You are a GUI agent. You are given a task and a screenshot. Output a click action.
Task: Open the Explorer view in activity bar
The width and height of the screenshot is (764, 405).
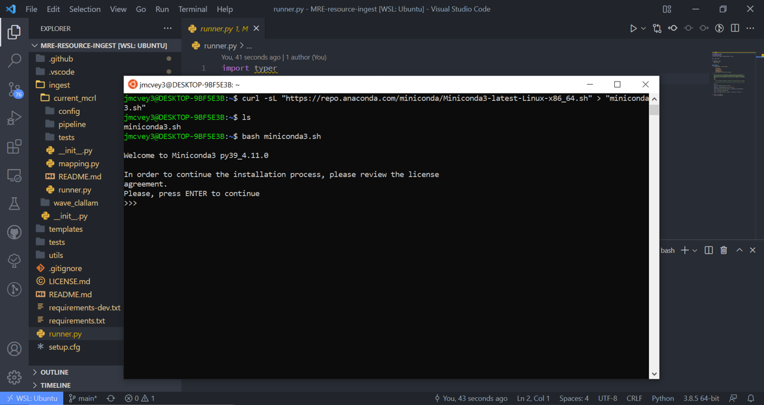[14, 32]
